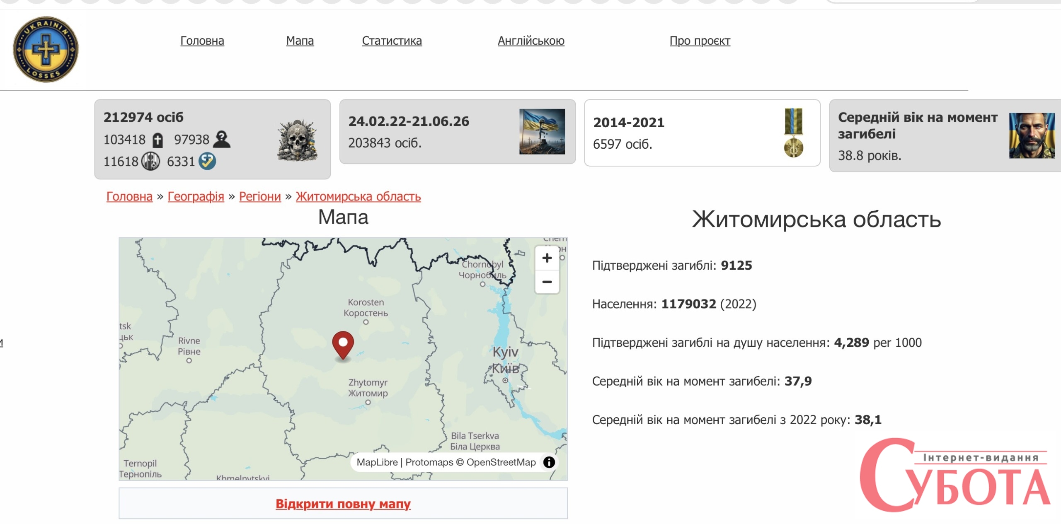Viewport: 1061px width, 524px height.
Task: Click the medal icon in 2014-2021 card
Action: pos(794,133)
